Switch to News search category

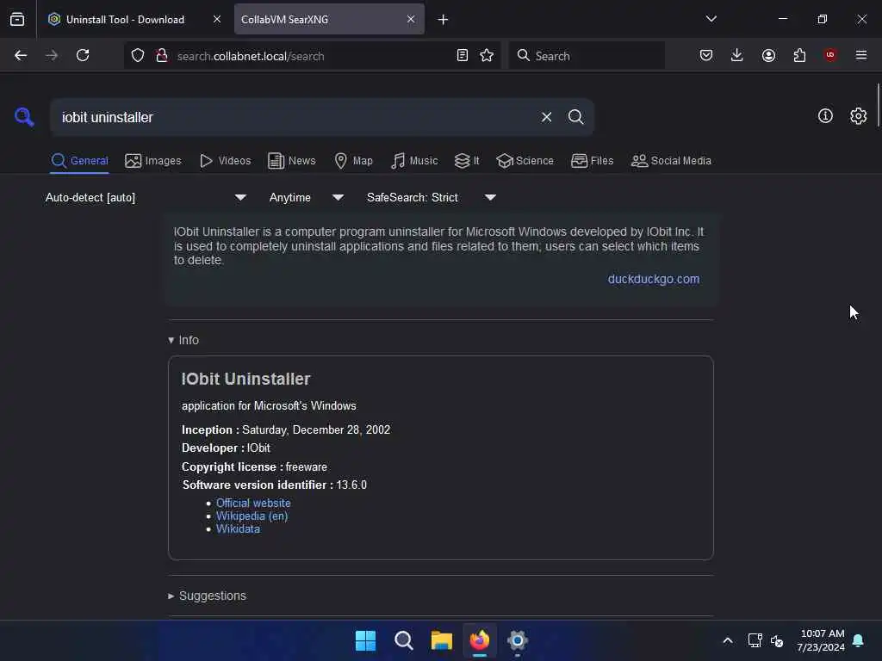pyautogui.click(x=292, y=161)
